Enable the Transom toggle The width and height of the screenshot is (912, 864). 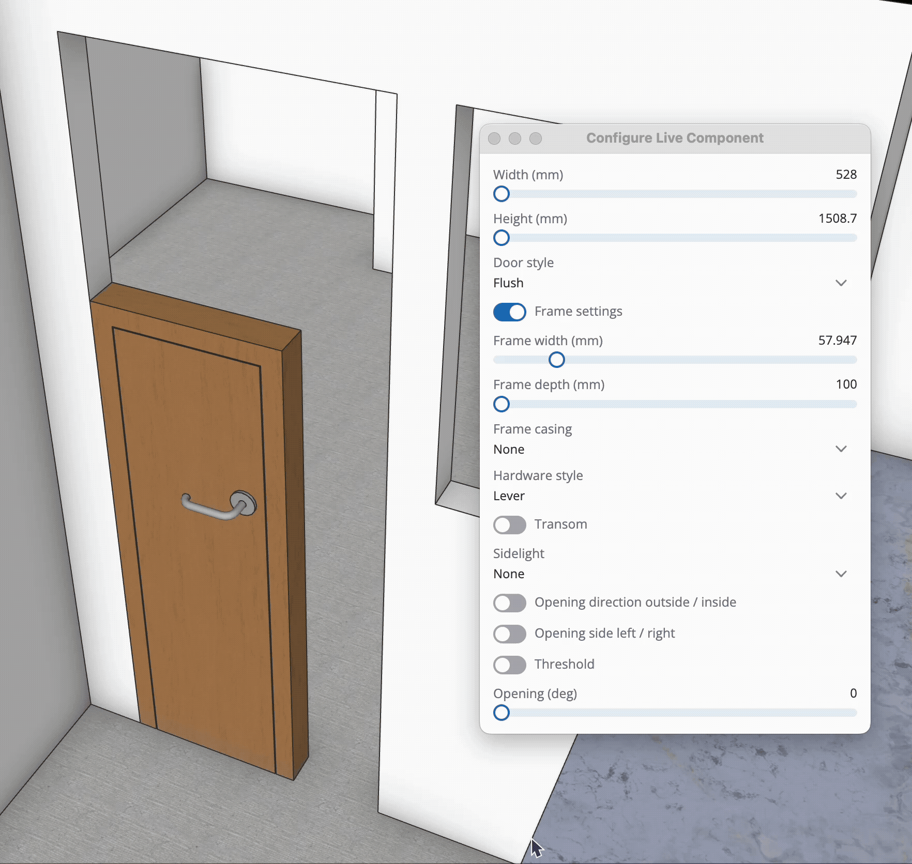pyautogui.click(x=509, y=525)
